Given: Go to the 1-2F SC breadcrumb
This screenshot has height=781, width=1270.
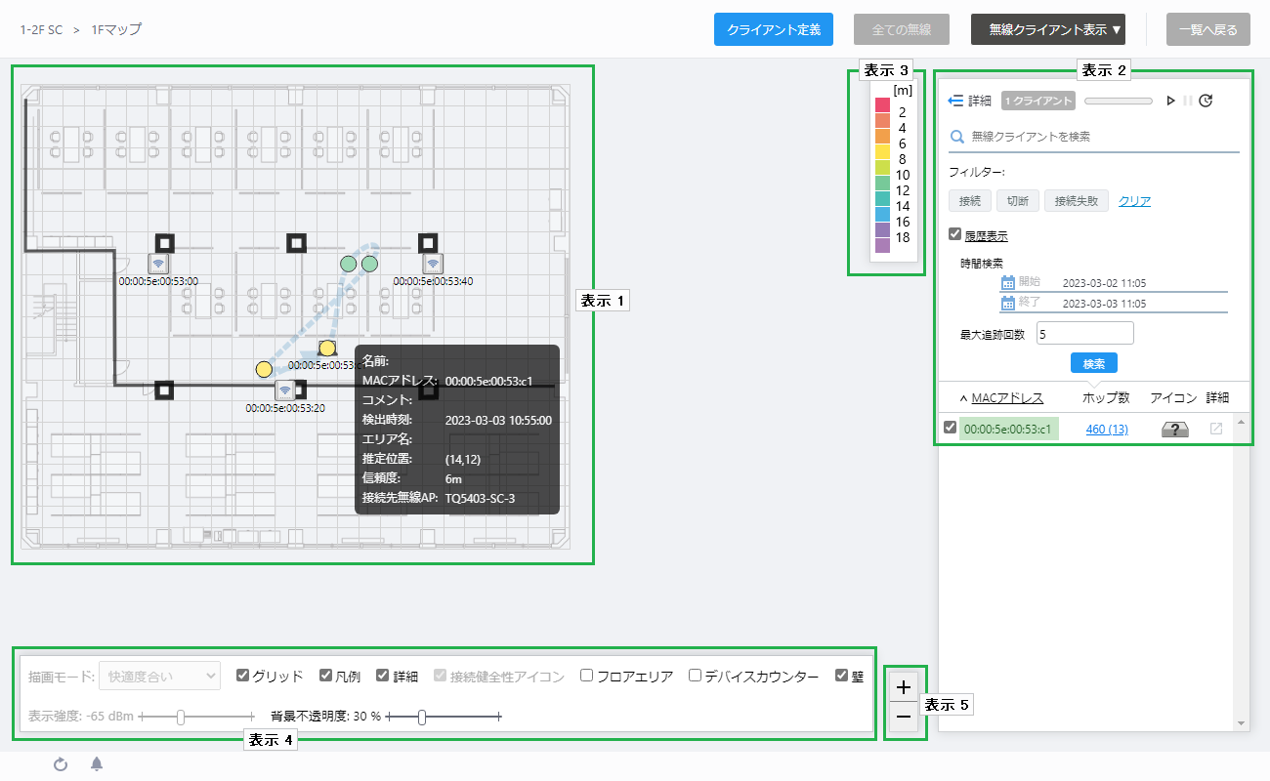Looking at the screenshot, I should click(41, 29).
